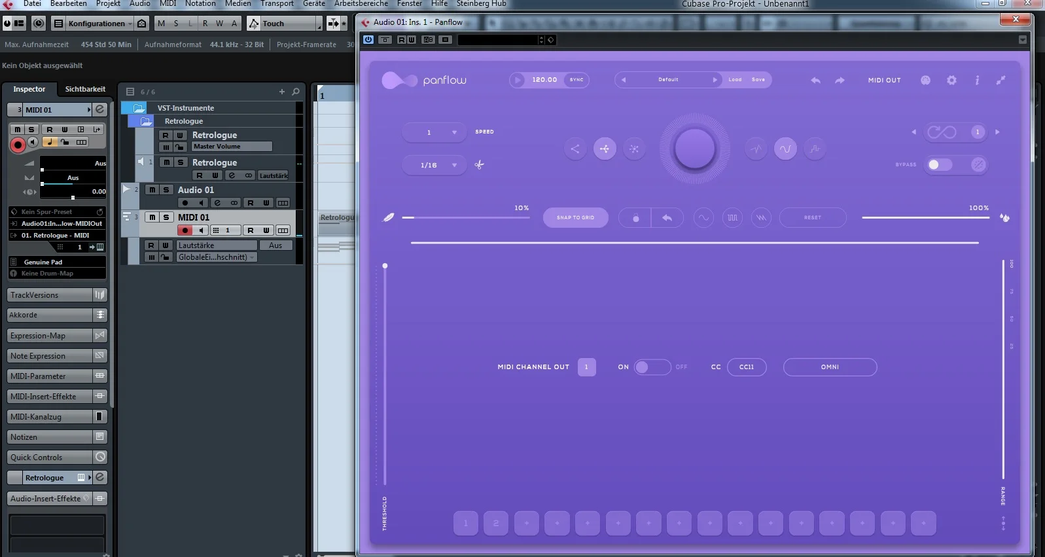Open the 1/16 rate dropdown

[x=434, y=165]
